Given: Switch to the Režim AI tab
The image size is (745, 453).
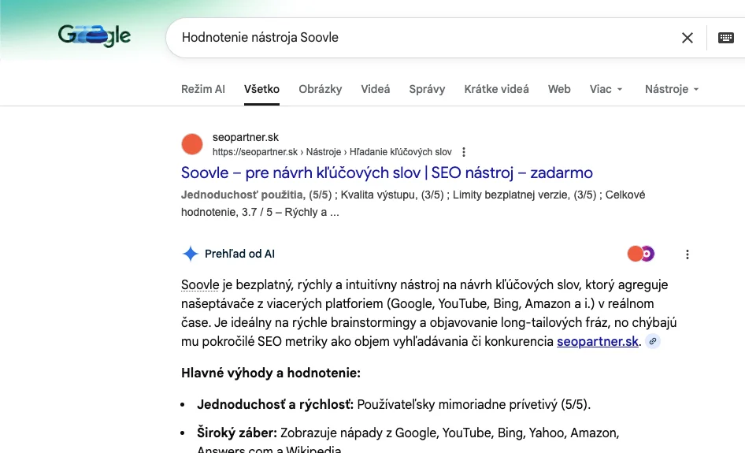Looking at the screenshot, I should tap(202, 89).
